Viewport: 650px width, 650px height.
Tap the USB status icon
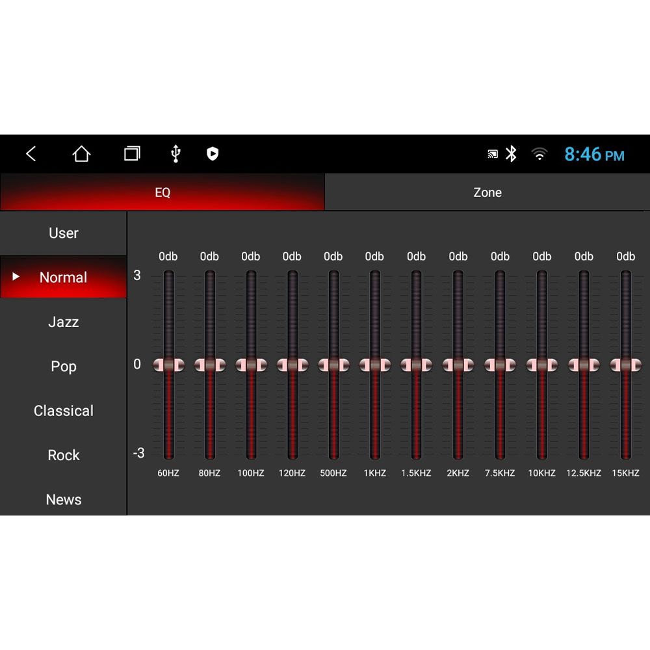click(175, 154)
